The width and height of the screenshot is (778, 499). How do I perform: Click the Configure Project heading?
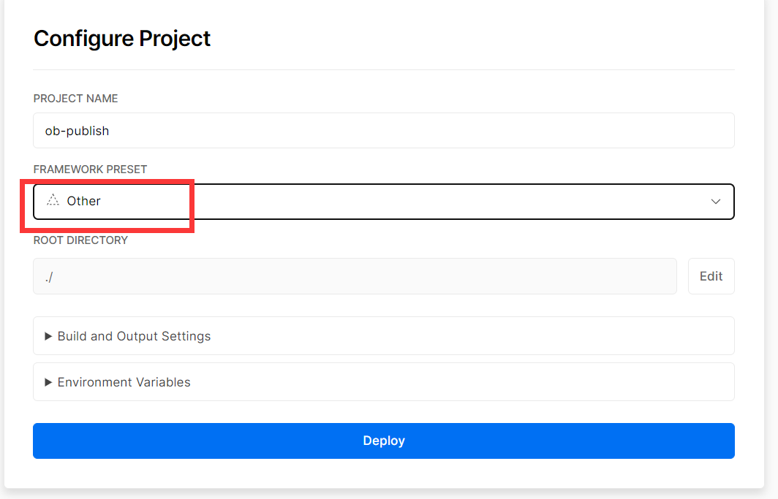[x=122, y=38]
